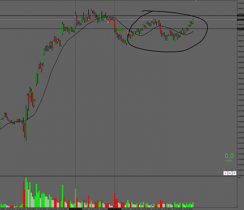Click the '11 Oct 18:01' time axis label

click(146, 209)
